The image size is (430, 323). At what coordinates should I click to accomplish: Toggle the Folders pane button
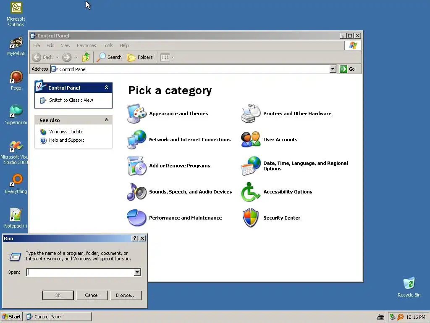(140, 57)
